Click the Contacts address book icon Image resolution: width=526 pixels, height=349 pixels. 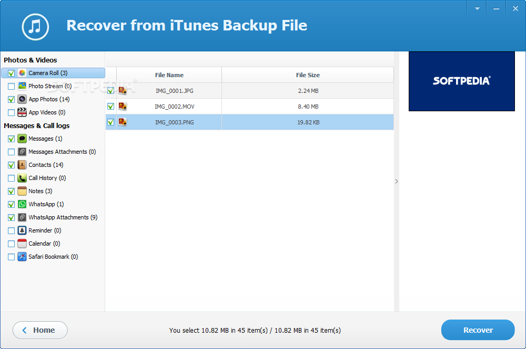click(22, 165)
